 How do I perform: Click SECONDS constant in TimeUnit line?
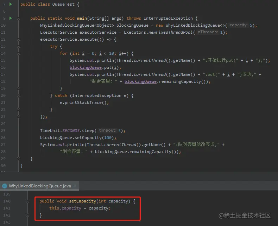point(71,131)
